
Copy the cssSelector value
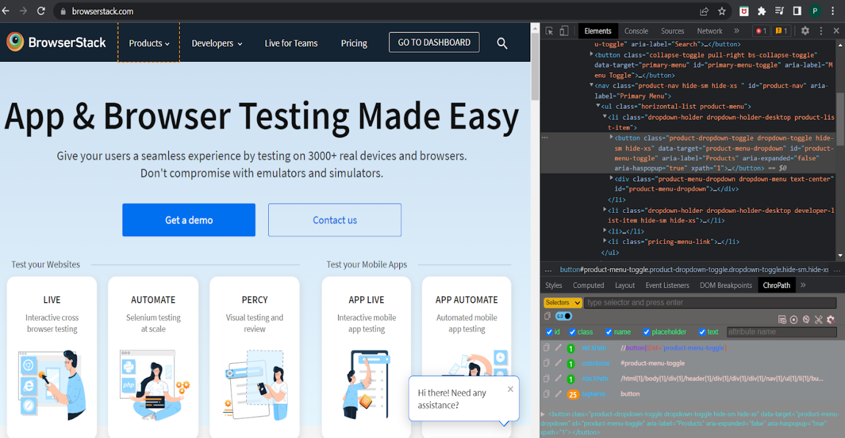[x=546, y=363]
